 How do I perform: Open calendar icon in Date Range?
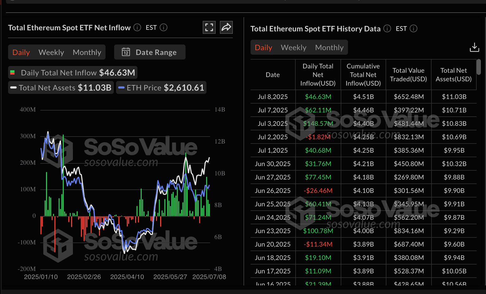(x=126, y=52)
